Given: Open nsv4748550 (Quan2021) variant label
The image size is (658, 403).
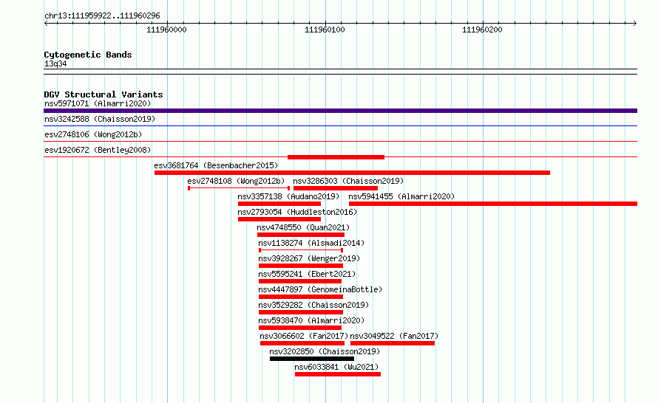Looking at the screenshot, I should pyautogui.click(x=303, y=227).
